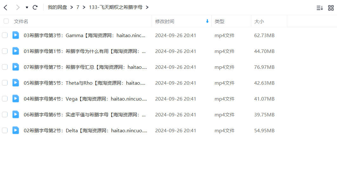Image resolution: width=337 pixels, height=190 pixels.
Task: Sort by 大小 column header
Action: coord(259,22)
